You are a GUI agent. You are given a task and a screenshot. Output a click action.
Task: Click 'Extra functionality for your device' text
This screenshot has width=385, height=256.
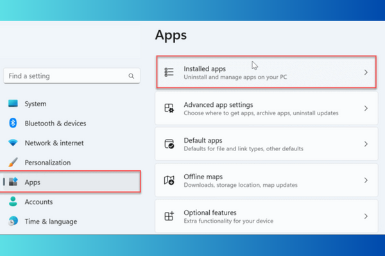(x=228, y=221)
